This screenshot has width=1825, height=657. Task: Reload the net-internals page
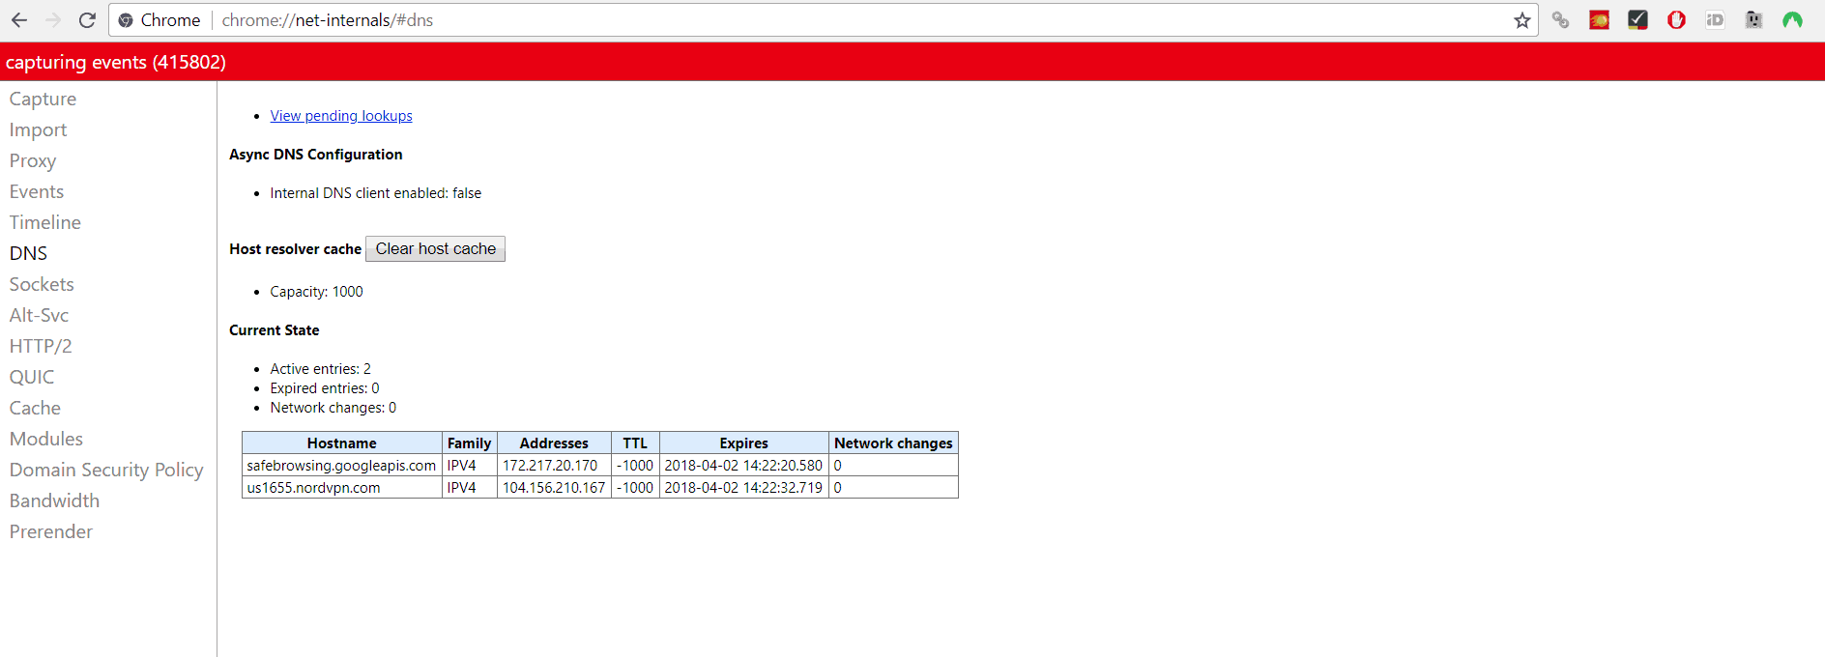[x=87, y=19]
